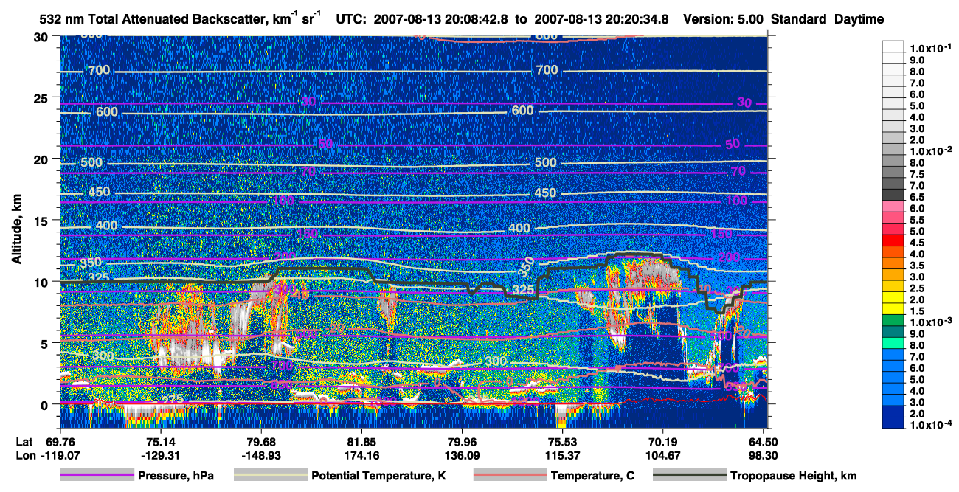The width and height of the screenshot is (959, 492).
Task: Click the Temperature, C legend line swatch
Action: point(509,476)
